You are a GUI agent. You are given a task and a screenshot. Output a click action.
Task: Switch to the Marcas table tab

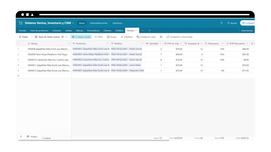[x=80, y=30]
